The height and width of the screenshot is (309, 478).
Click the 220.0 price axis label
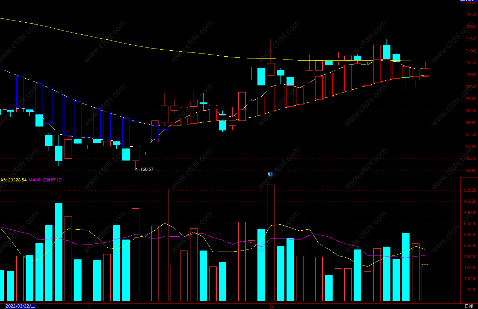[x=470, y=27]
